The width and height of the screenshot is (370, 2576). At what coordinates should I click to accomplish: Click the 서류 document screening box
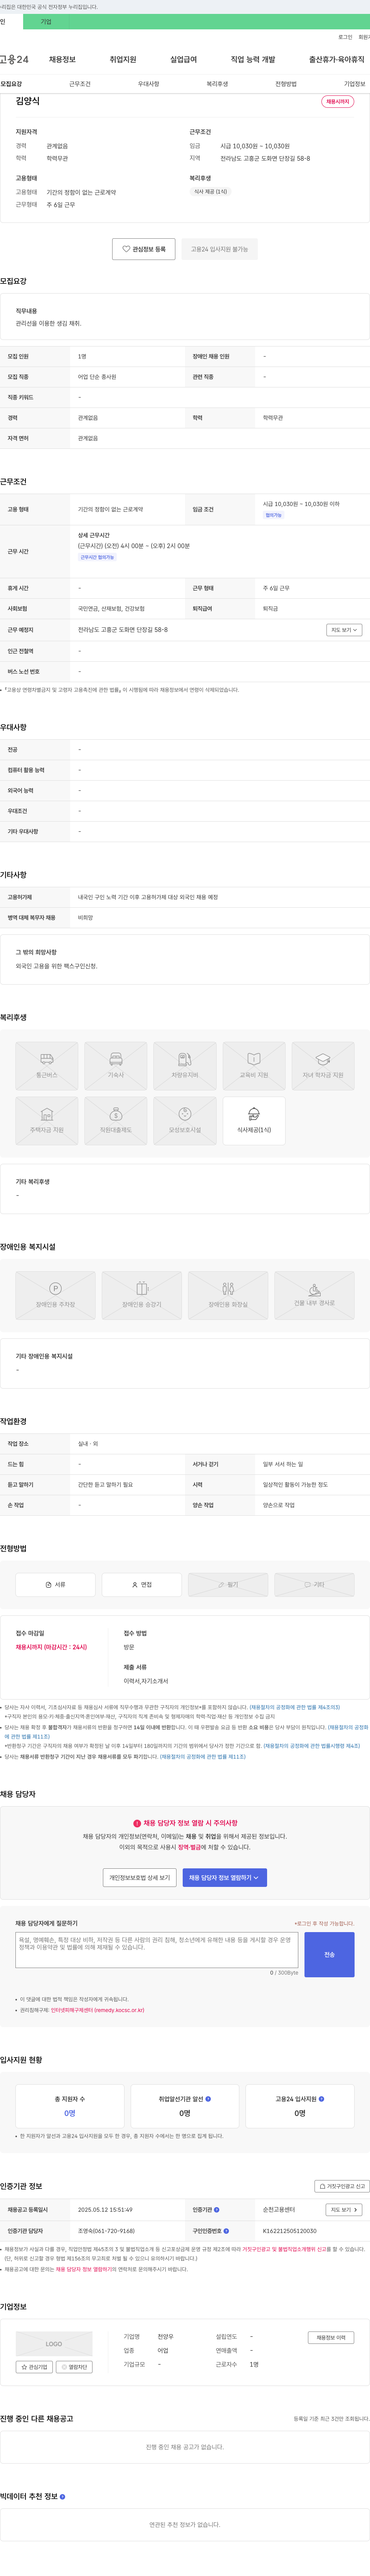point(56,1585)
